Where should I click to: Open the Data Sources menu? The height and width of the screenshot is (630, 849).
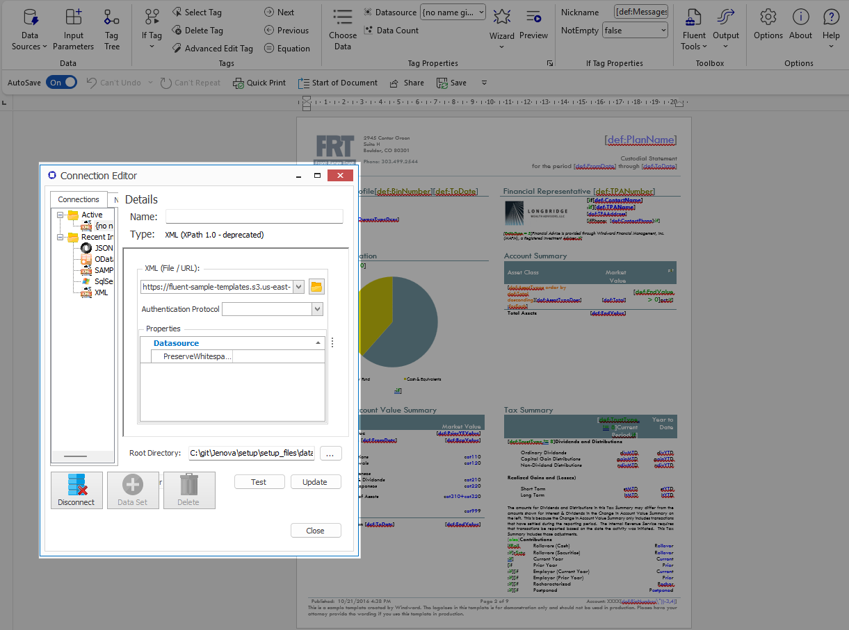[x=30, y=29]
